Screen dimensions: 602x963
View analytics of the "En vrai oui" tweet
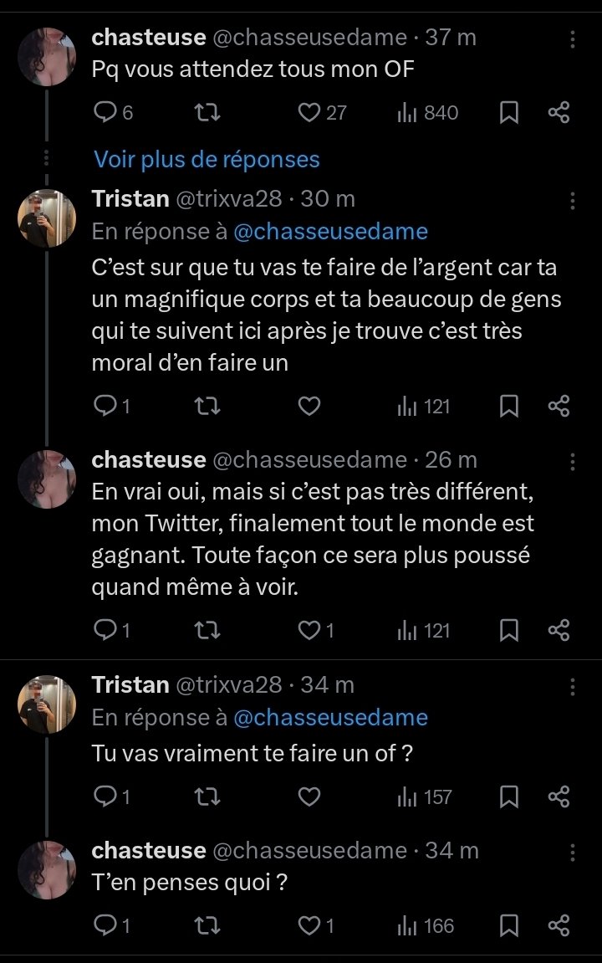tap(424, 631)
